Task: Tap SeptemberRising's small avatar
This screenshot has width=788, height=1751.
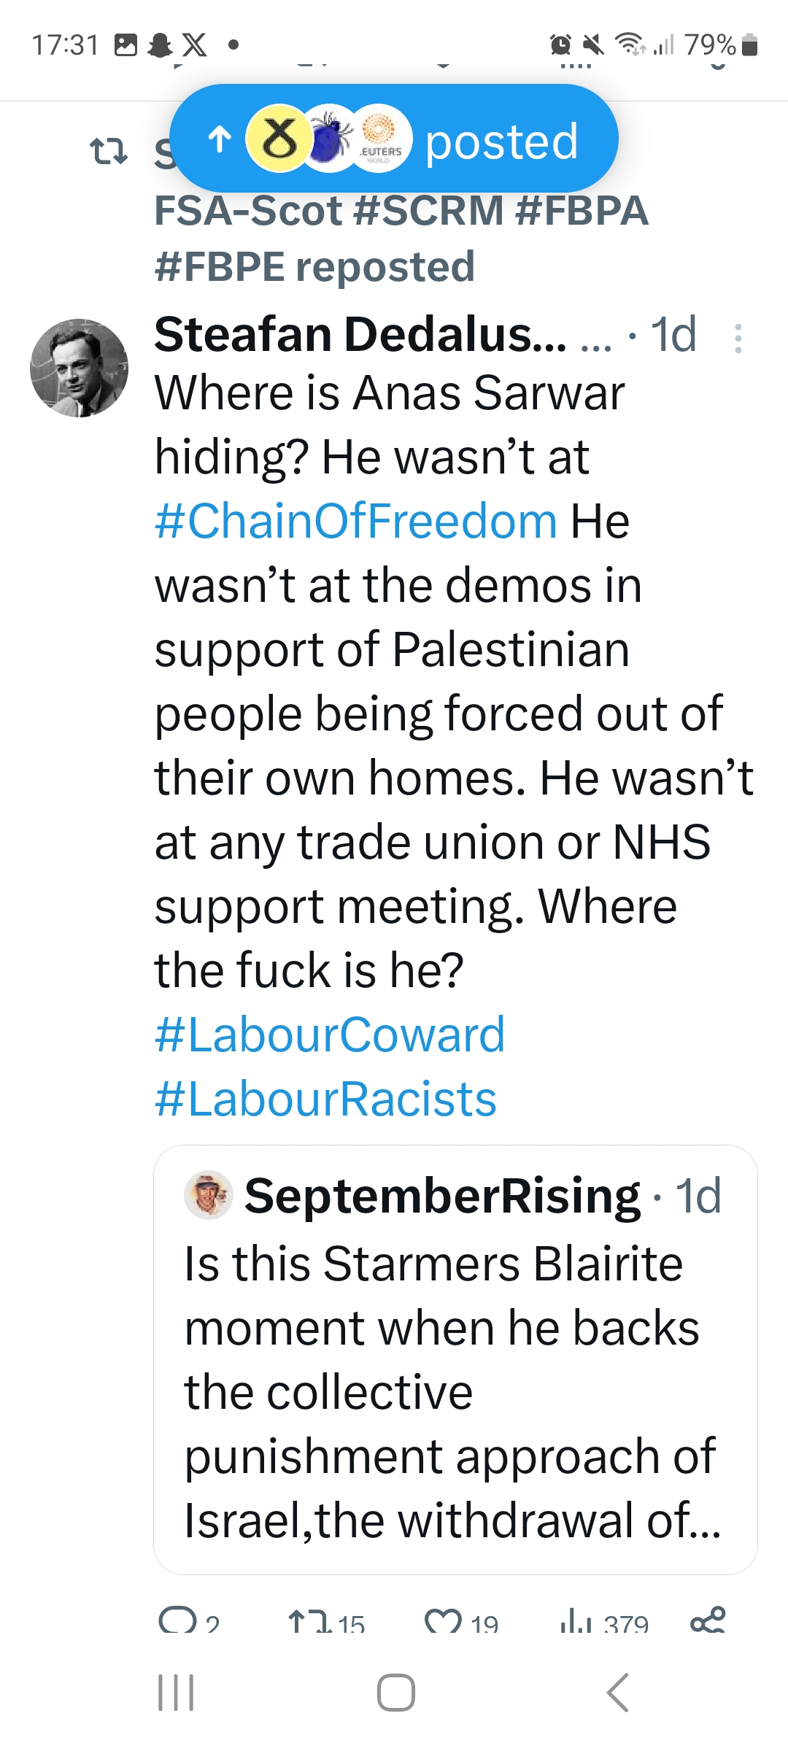Action: tap(208, 1196)
